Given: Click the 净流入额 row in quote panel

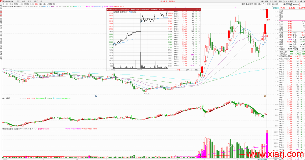Looking at the screenshot, I should pyautogui.click(x=292, y=52).
